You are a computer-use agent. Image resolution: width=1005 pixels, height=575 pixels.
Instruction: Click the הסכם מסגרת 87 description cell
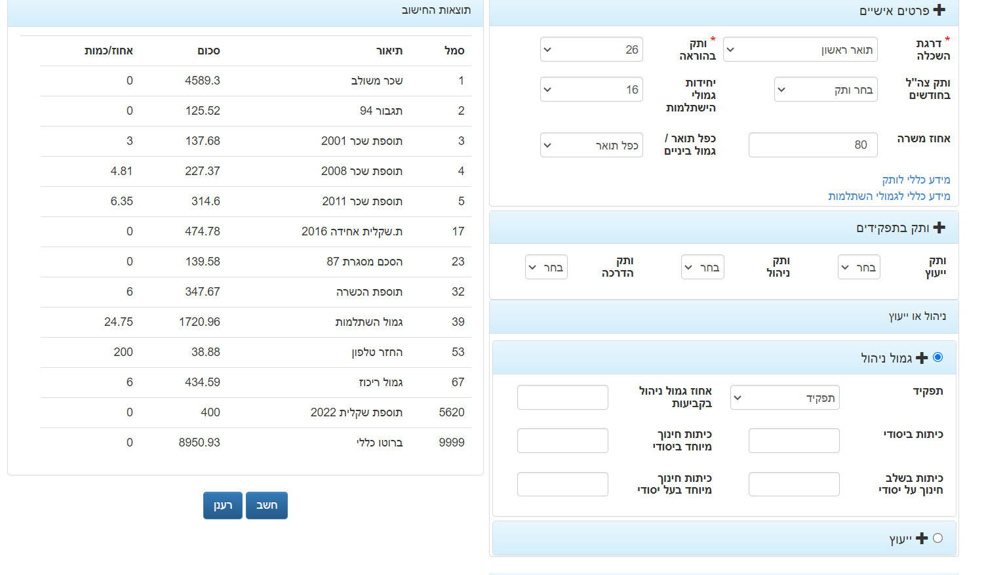tap(365, 262)
